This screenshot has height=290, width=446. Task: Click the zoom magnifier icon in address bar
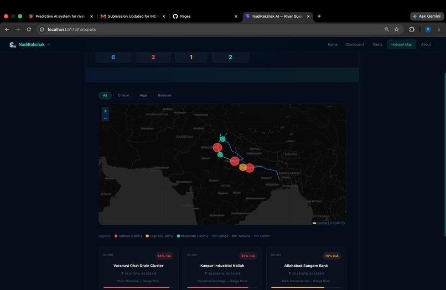click(x=387, y=29)
